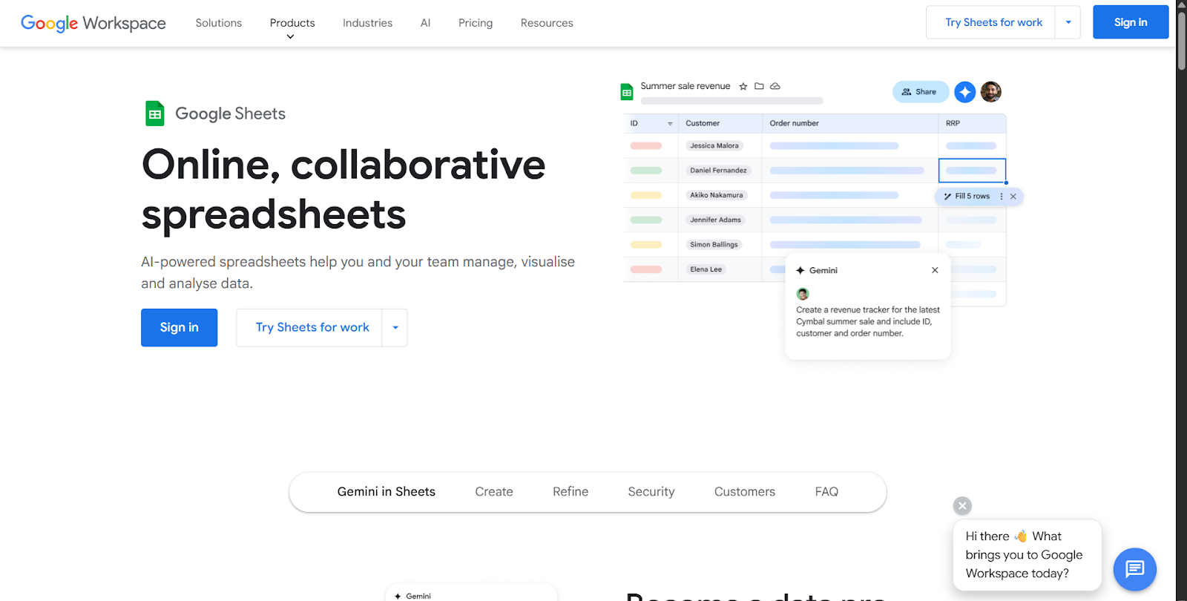Click the folder icon beside the spreadsheet title
The height and width of the screenshot is (601, 1187).
759,86
